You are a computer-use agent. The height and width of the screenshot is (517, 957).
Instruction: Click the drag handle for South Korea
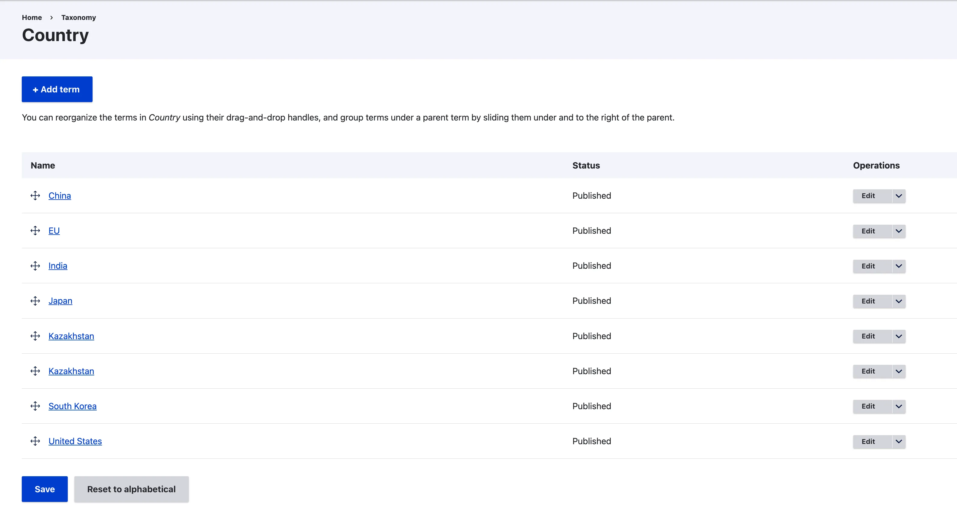[35, 406]
